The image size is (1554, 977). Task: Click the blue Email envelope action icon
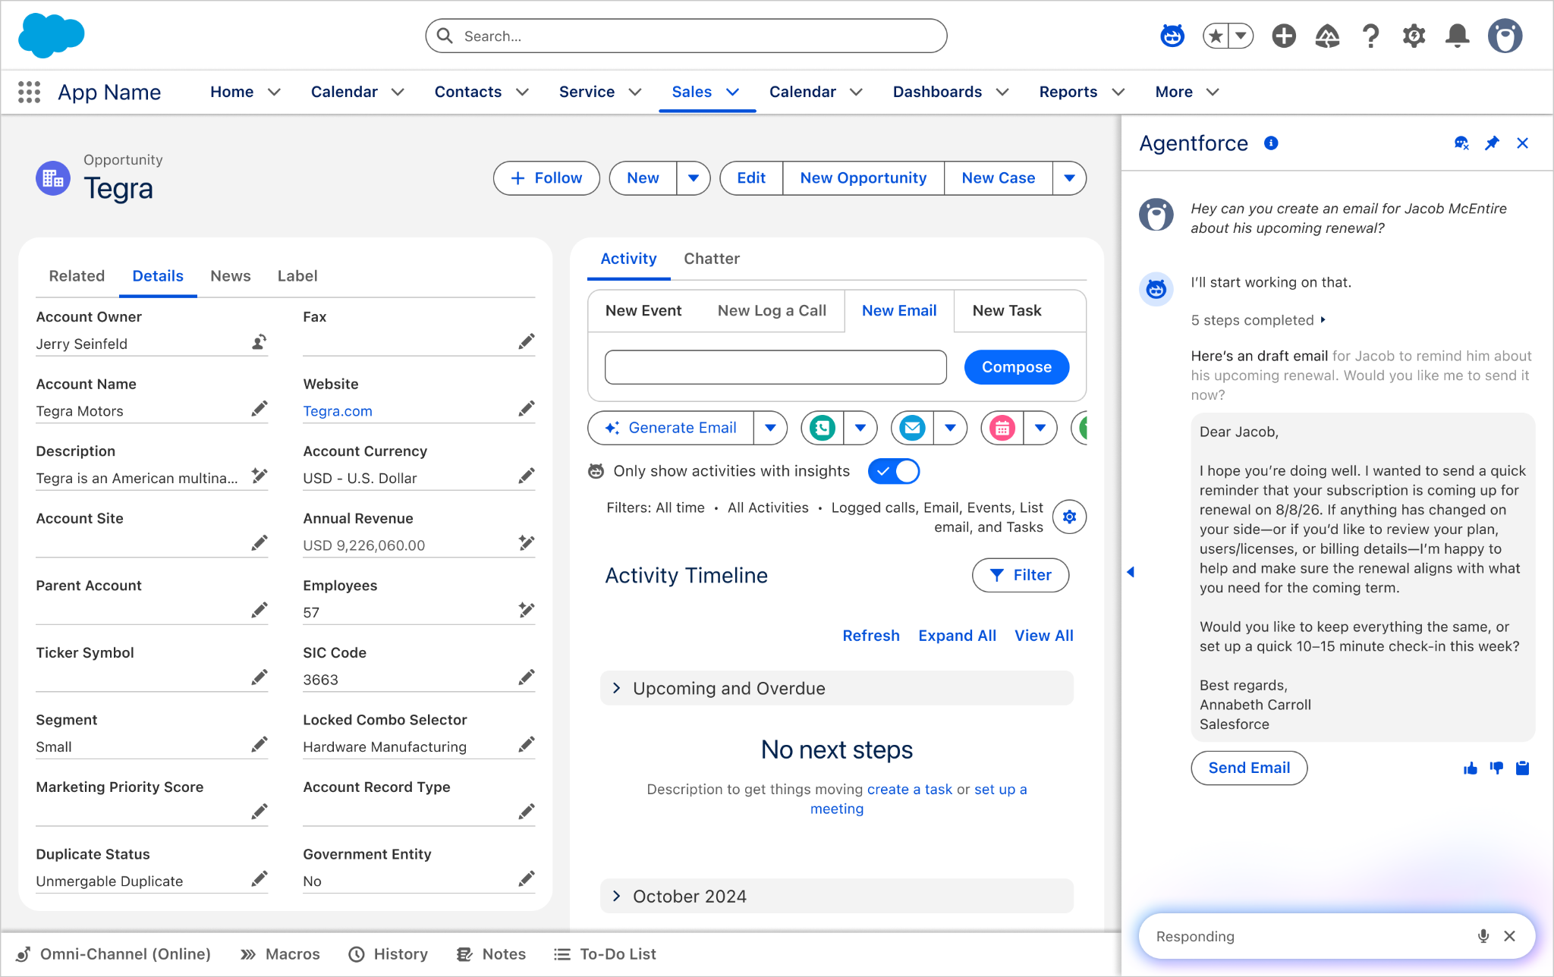click(x=912, y=428)
